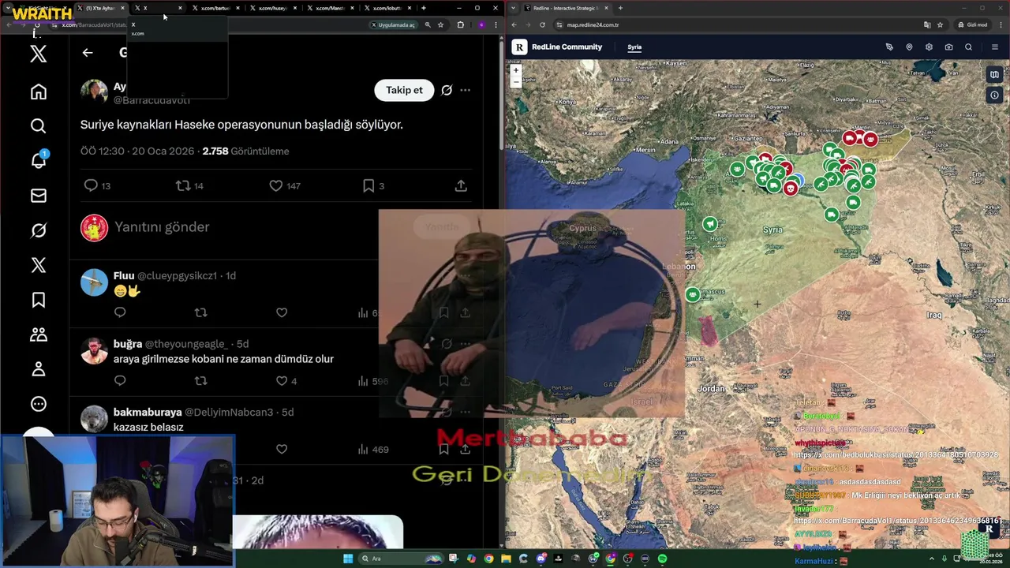The image size is (1010, 568).
Task: Open buğra's avatar
Action: [x=94, y=350]
